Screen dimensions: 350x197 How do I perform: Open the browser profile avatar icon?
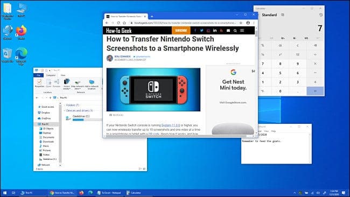(x=248, y=23)
